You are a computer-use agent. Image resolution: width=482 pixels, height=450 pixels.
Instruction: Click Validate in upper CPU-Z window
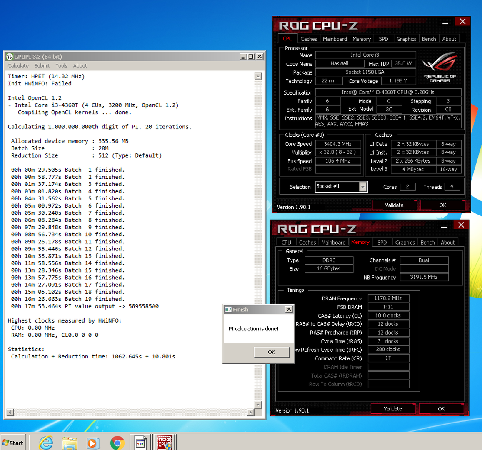[394, 205]
